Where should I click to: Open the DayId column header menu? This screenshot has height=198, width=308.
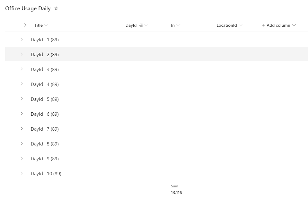pos(147,26)
